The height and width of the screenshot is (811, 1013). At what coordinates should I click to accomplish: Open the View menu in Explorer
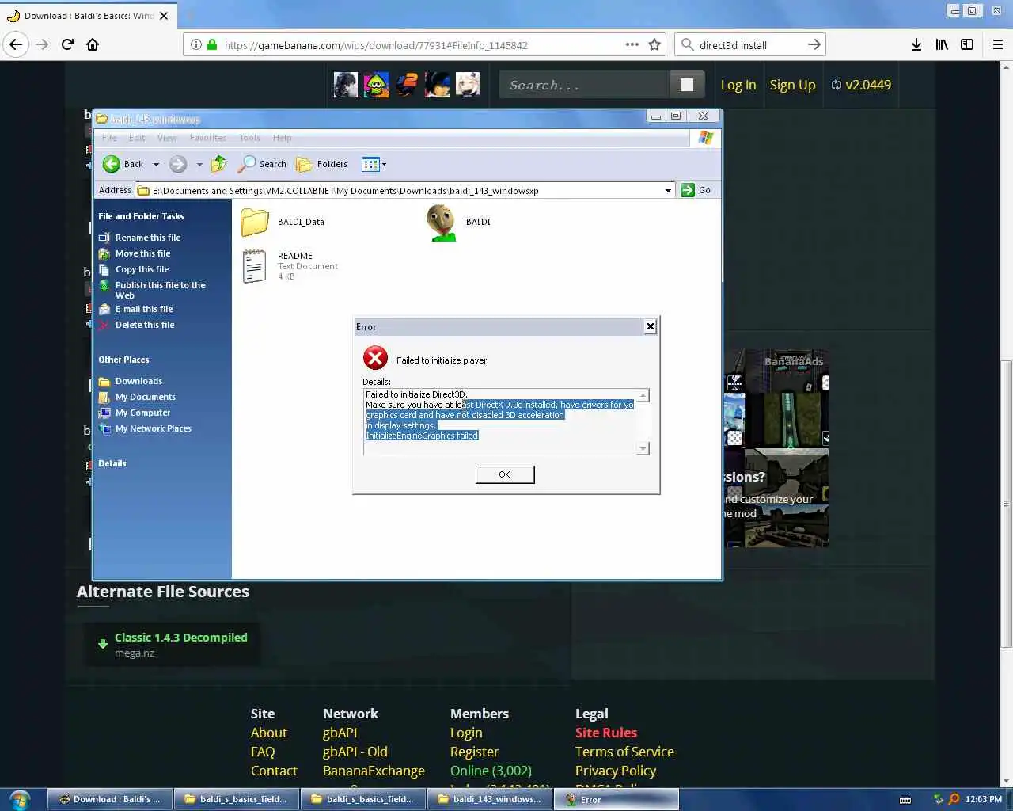coord(167,138)
